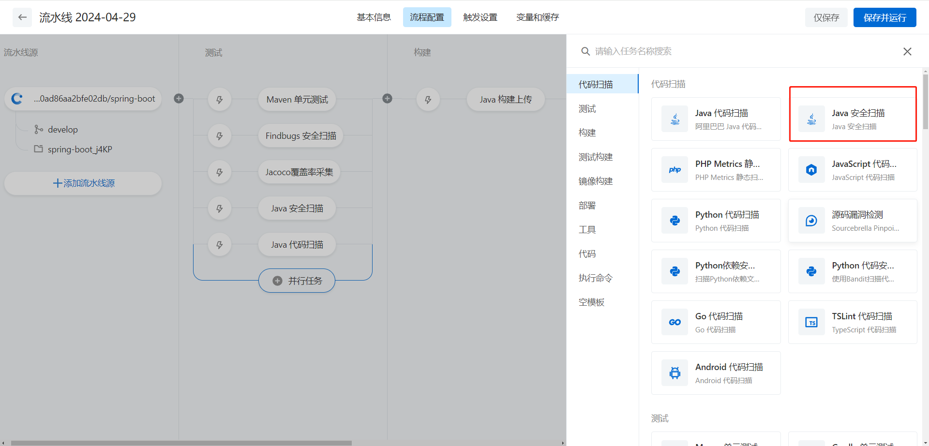Click the JavaScript 代码扫描 card icon

811,170
